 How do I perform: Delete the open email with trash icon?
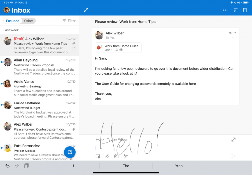coord(236,10)
